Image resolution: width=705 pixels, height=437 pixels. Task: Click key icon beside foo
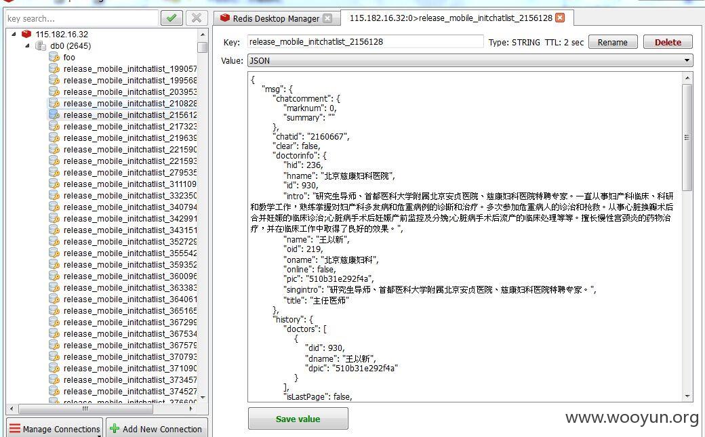pos(54,57)
